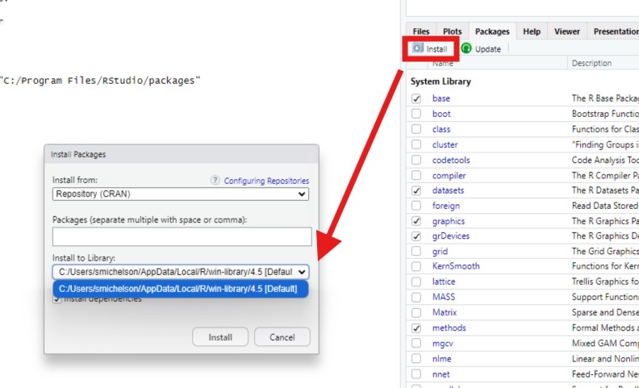
Task: Open the datasets package link
Action: point(449,190)
